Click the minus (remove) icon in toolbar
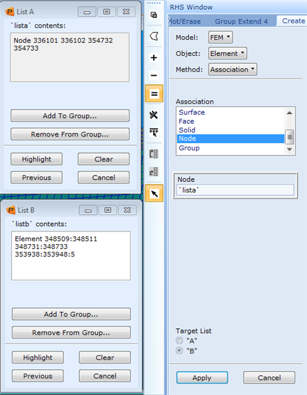This screenshot has width=307, height=395. tap(154, 75)
